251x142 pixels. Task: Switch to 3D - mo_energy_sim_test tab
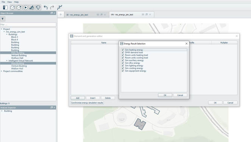click(x=77, y=15)
